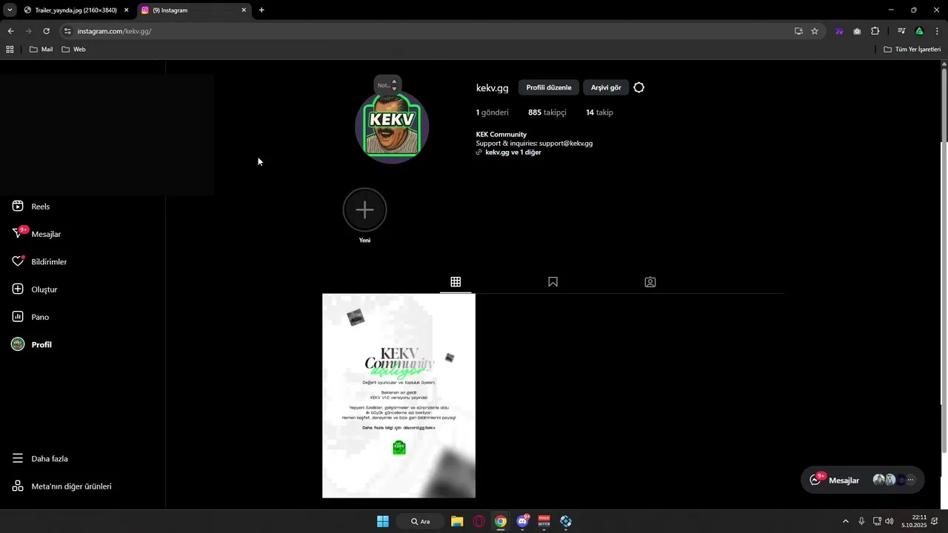View the 885 takipçi followers list
This screenshot has height=533, width=948.
pos(547,113)
